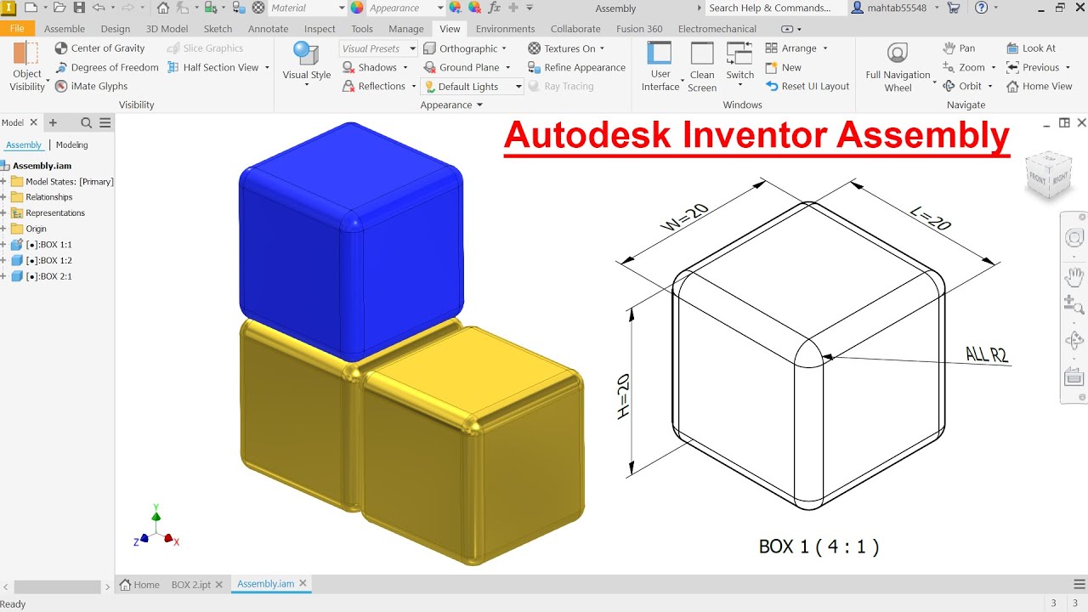Click the Home document tab

pyautogui.click(x=139, y=584)
